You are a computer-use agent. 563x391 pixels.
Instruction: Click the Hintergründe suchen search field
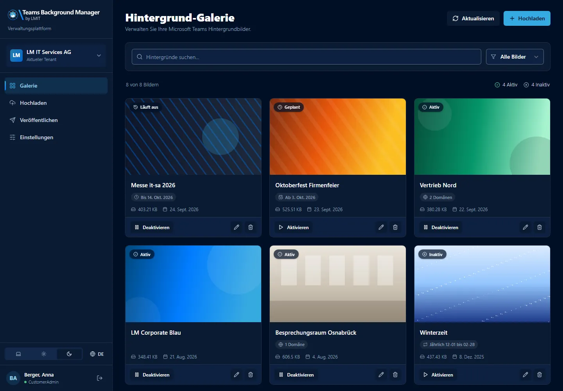click(307, 57)
